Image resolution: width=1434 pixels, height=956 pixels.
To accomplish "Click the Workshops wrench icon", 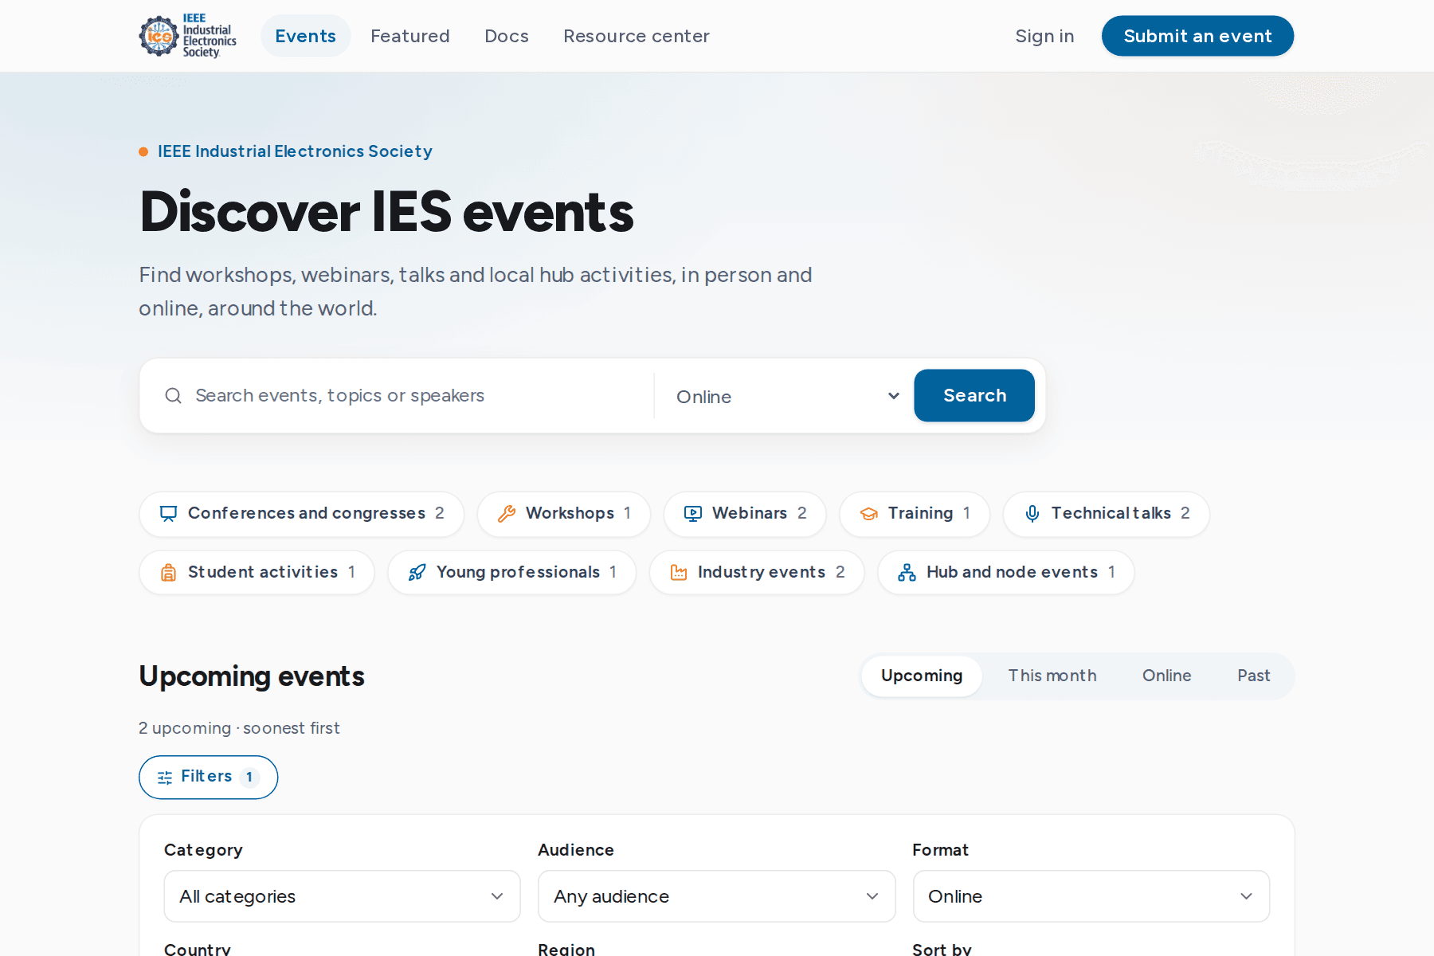I will coord(506,514).
